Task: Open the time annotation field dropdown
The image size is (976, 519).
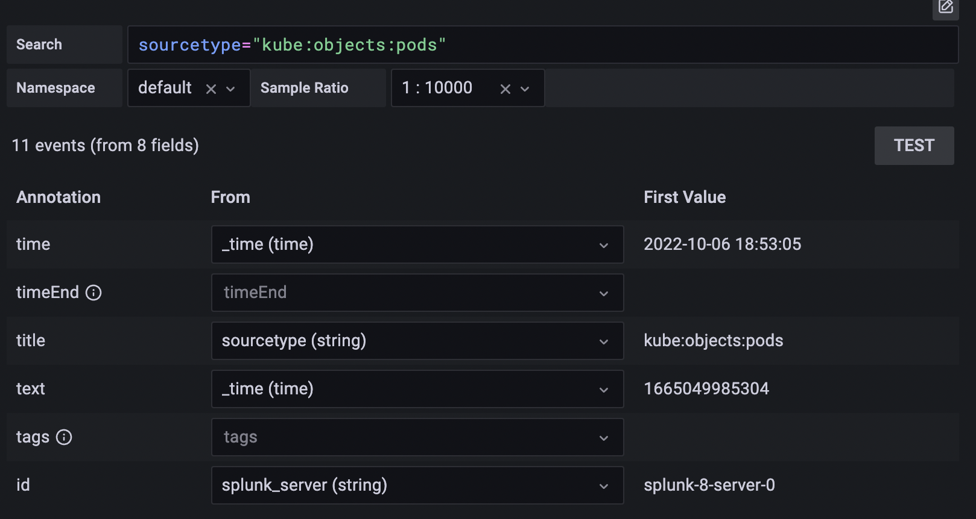Action: point(417,244)
